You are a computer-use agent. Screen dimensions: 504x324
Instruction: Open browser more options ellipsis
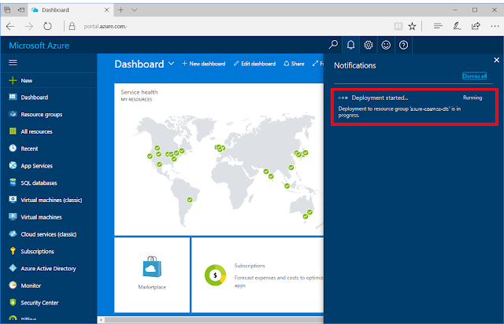point(495,26)
